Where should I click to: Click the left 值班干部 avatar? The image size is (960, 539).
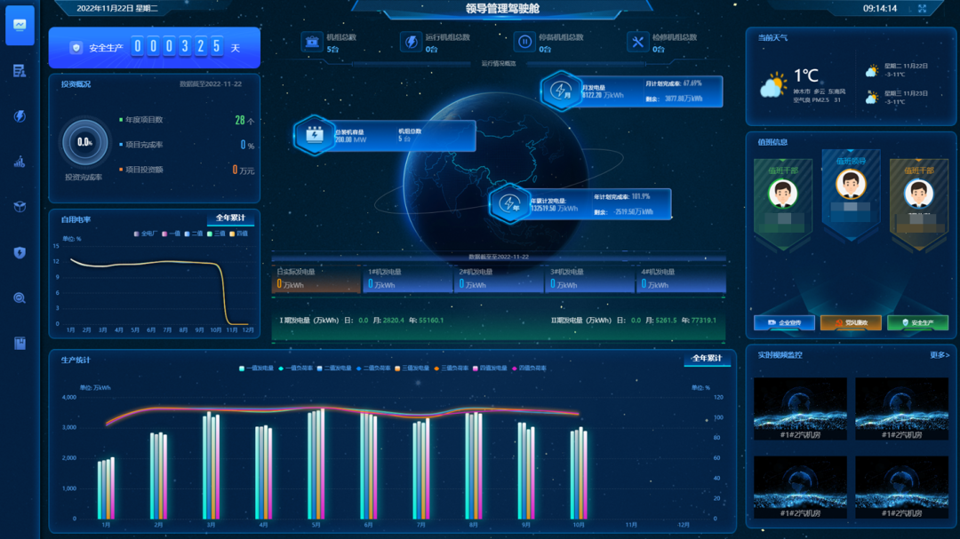coord(782,194)
